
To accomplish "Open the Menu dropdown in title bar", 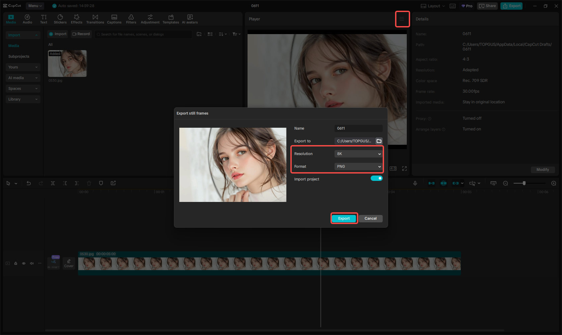I will (x=35, y=6).
